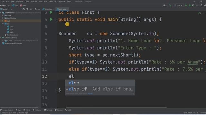This screenshot has width=206, height=115.
Task: Click the Next Tip link in completion popup
Action: [x=90, y=94]
